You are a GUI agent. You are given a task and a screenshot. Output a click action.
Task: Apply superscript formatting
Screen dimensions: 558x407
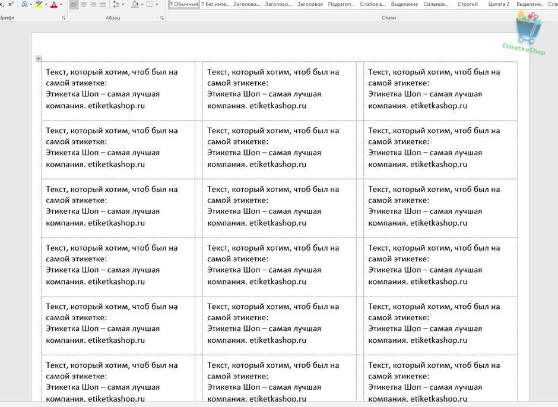pos(11,4)
